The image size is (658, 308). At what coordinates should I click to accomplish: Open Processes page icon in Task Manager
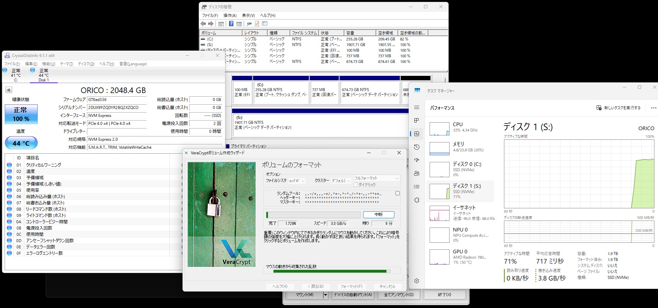pos(417,121)
